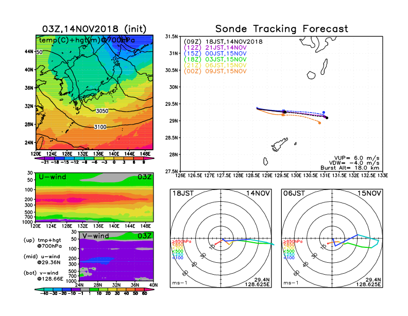Image resolution: width=408 pixels, height=316 pixels.
Task: Click the '≥850hPa' legend in the 18JST hodograph
Action: point(181,242)
